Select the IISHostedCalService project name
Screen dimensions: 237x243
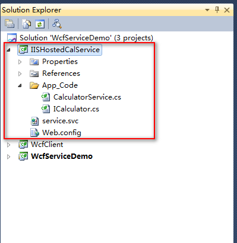tap(65, 50)
